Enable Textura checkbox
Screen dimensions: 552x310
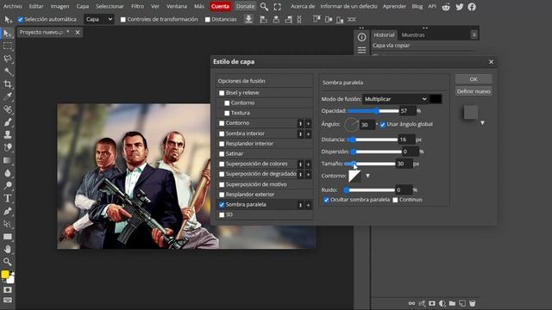tap(227, 113)
